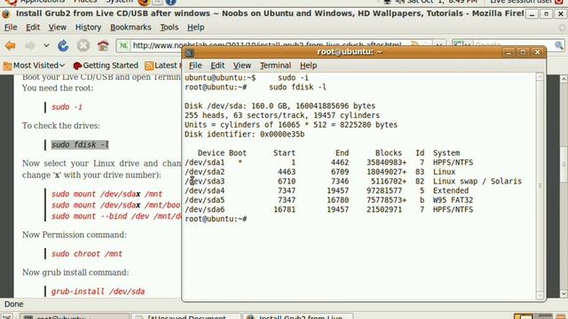Switch to root@ubuntu terminal taskbar item
This screenshot has width=568, height=319.
click(75, 316)
